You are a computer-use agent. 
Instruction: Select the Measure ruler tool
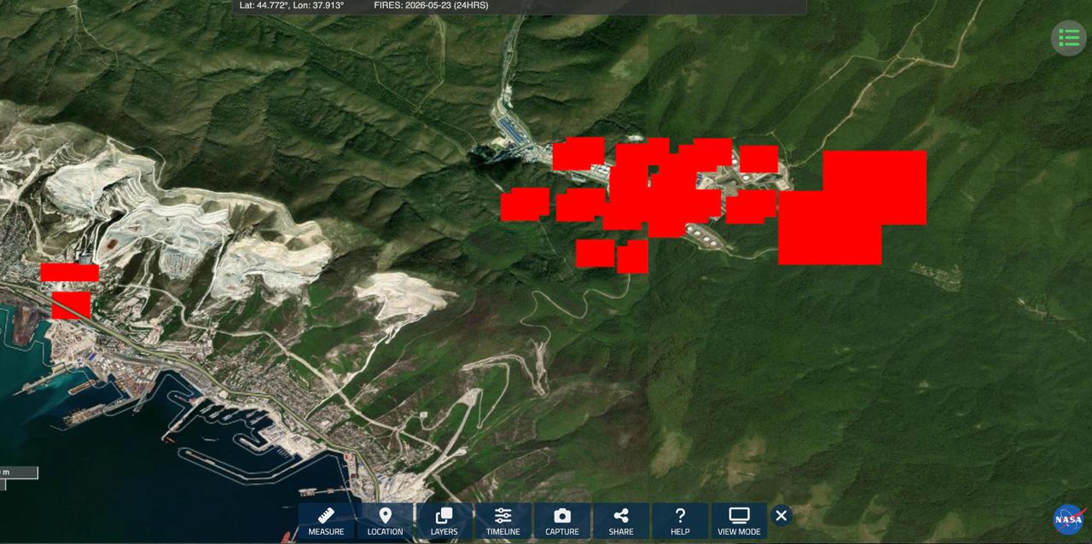(326, 521)
